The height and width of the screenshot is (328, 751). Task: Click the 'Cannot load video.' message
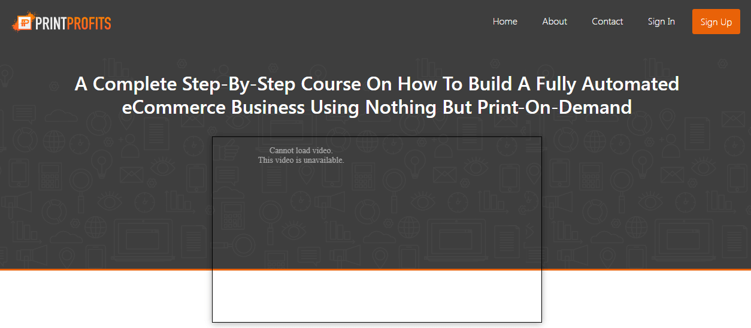tap(301, 150)
